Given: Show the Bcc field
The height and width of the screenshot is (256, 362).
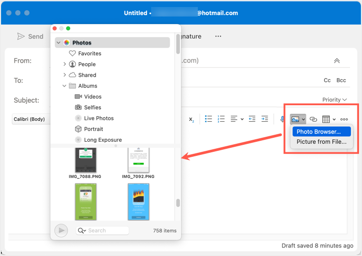Looking at the screenshot, I should click(341, 80).
